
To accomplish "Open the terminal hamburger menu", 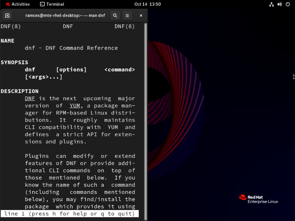I will 127,16.
